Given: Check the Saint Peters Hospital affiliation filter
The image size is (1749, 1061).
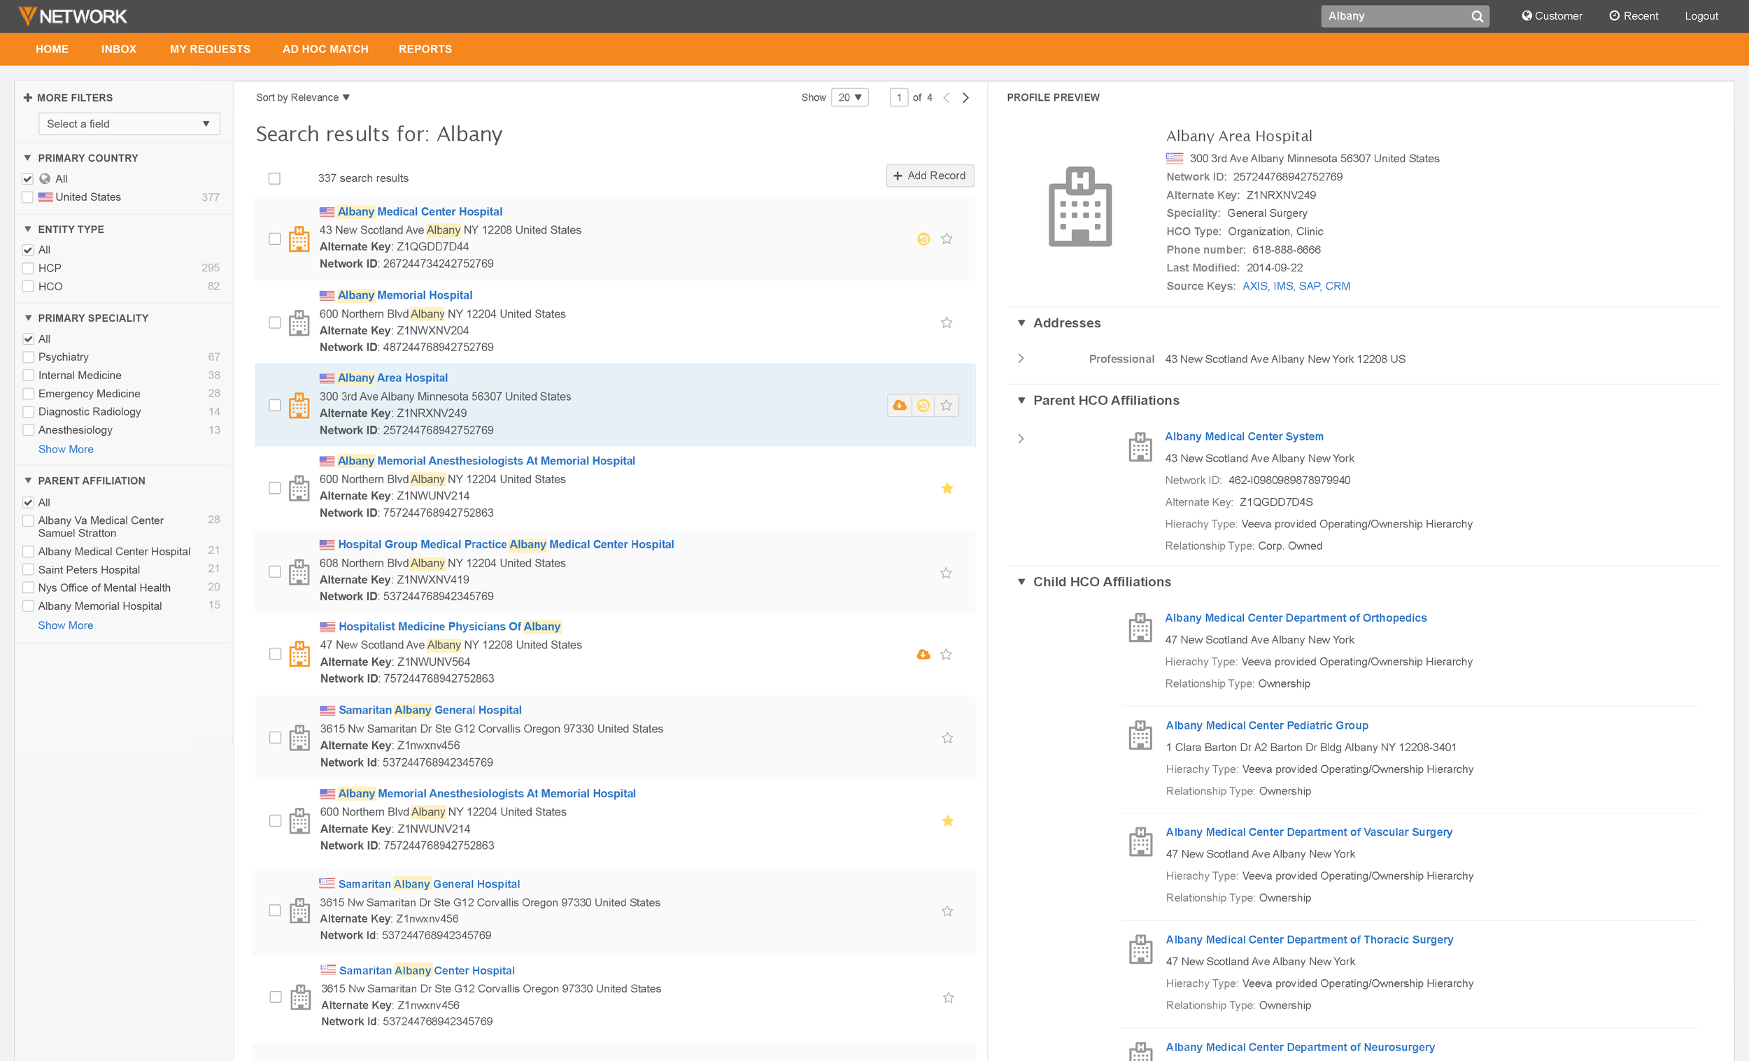Looking at the screenshot, I should 28,569.
